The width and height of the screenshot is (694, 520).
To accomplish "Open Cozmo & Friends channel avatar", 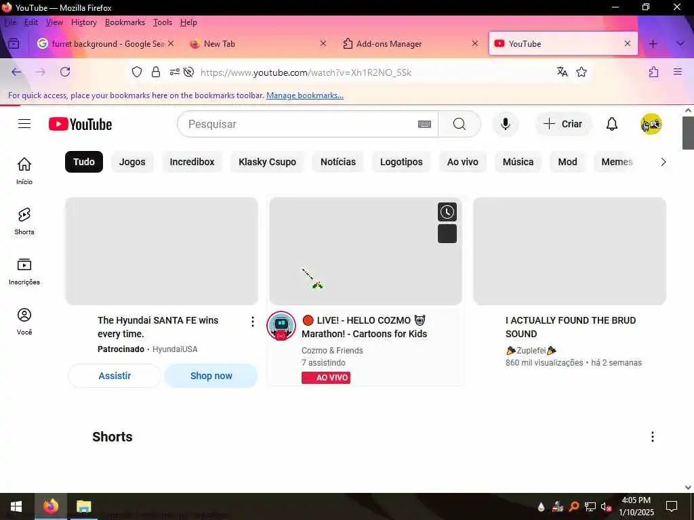I will click(x=281, y=326).
